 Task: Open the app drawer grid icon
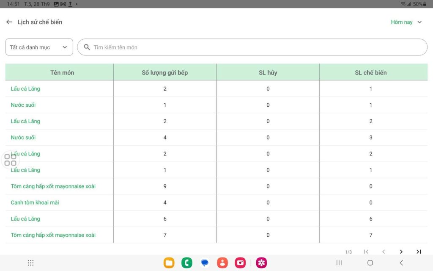(30, 263)
